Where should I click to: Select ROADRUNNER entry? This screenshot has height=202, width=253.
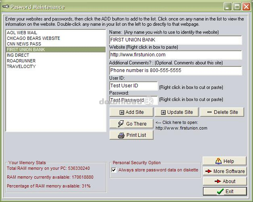click(56, 61)
